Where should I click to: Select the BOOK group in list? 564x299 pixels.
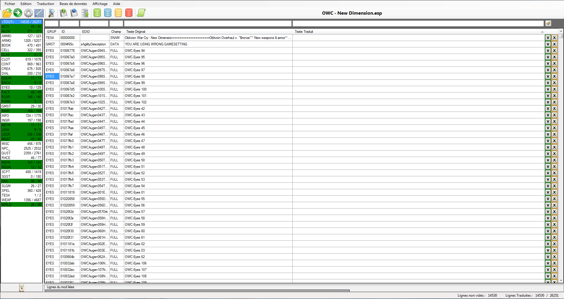pos(21,45)
